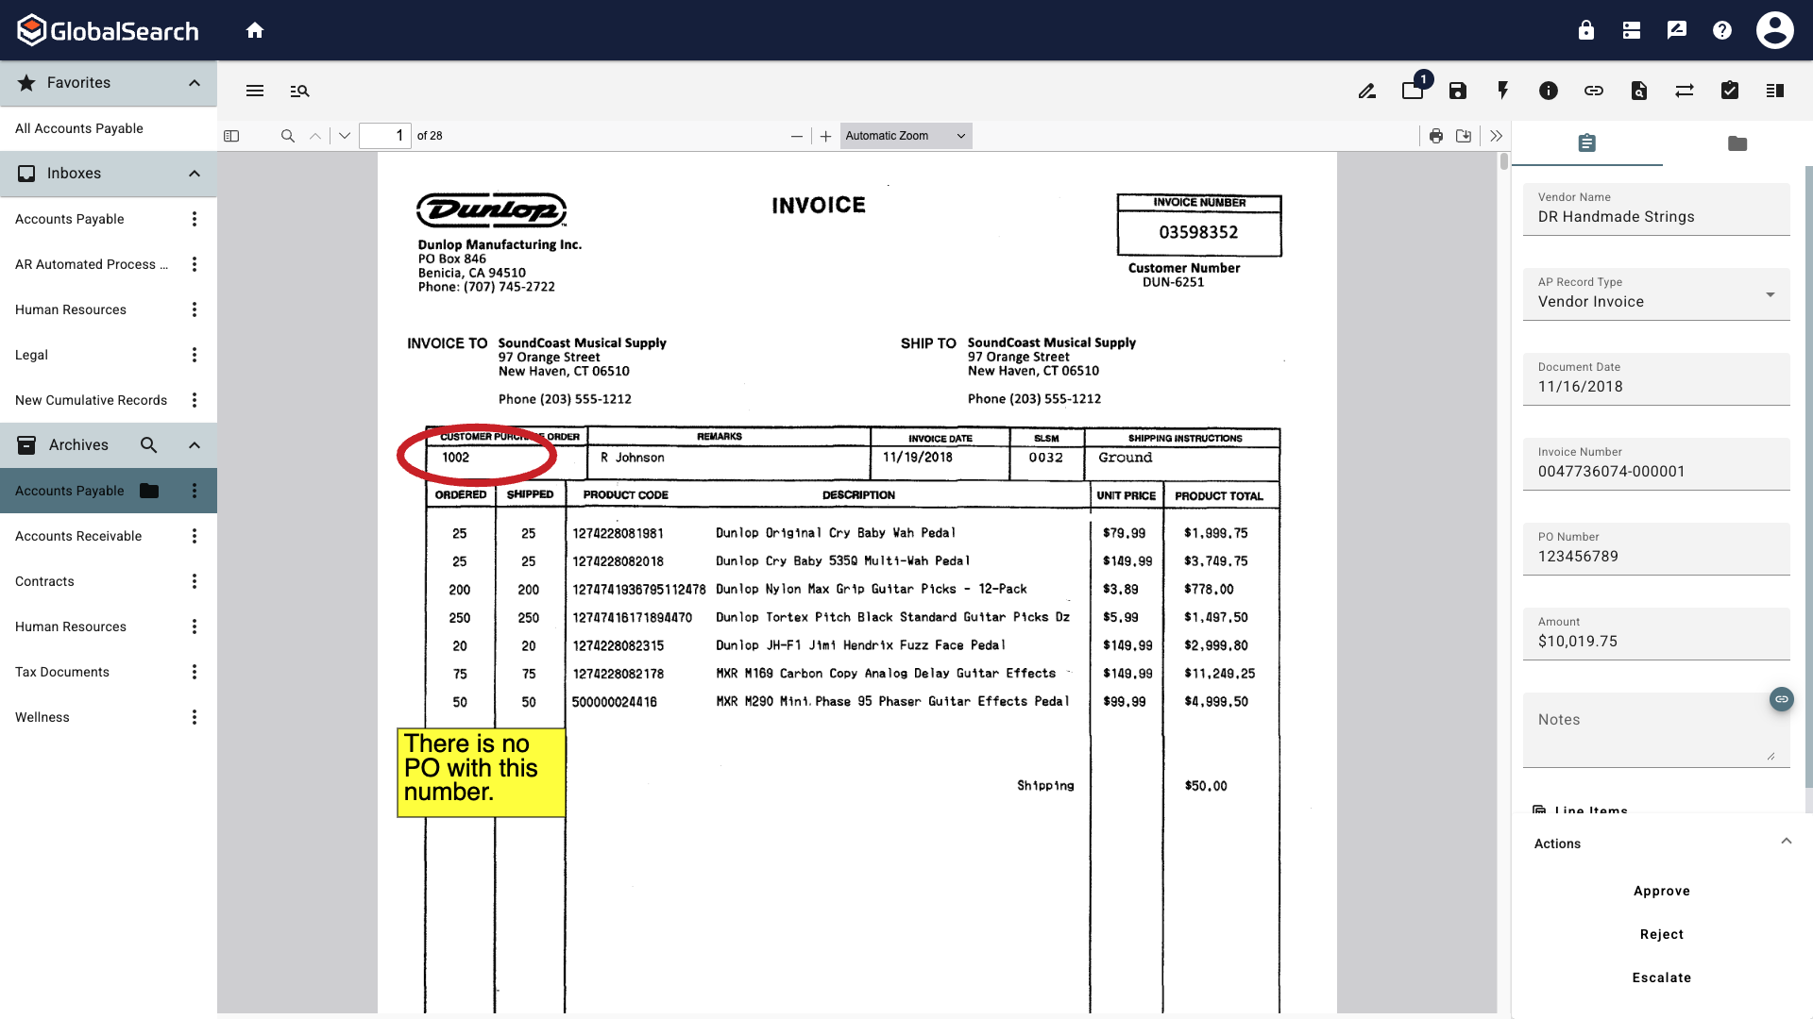Open Accounts Receivable archive
Image resolution: width=1813 pixels, height=1019 pixels.
click(x=78, y=536)
